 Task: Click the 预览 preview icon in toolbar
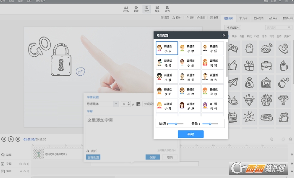point(157,9)
